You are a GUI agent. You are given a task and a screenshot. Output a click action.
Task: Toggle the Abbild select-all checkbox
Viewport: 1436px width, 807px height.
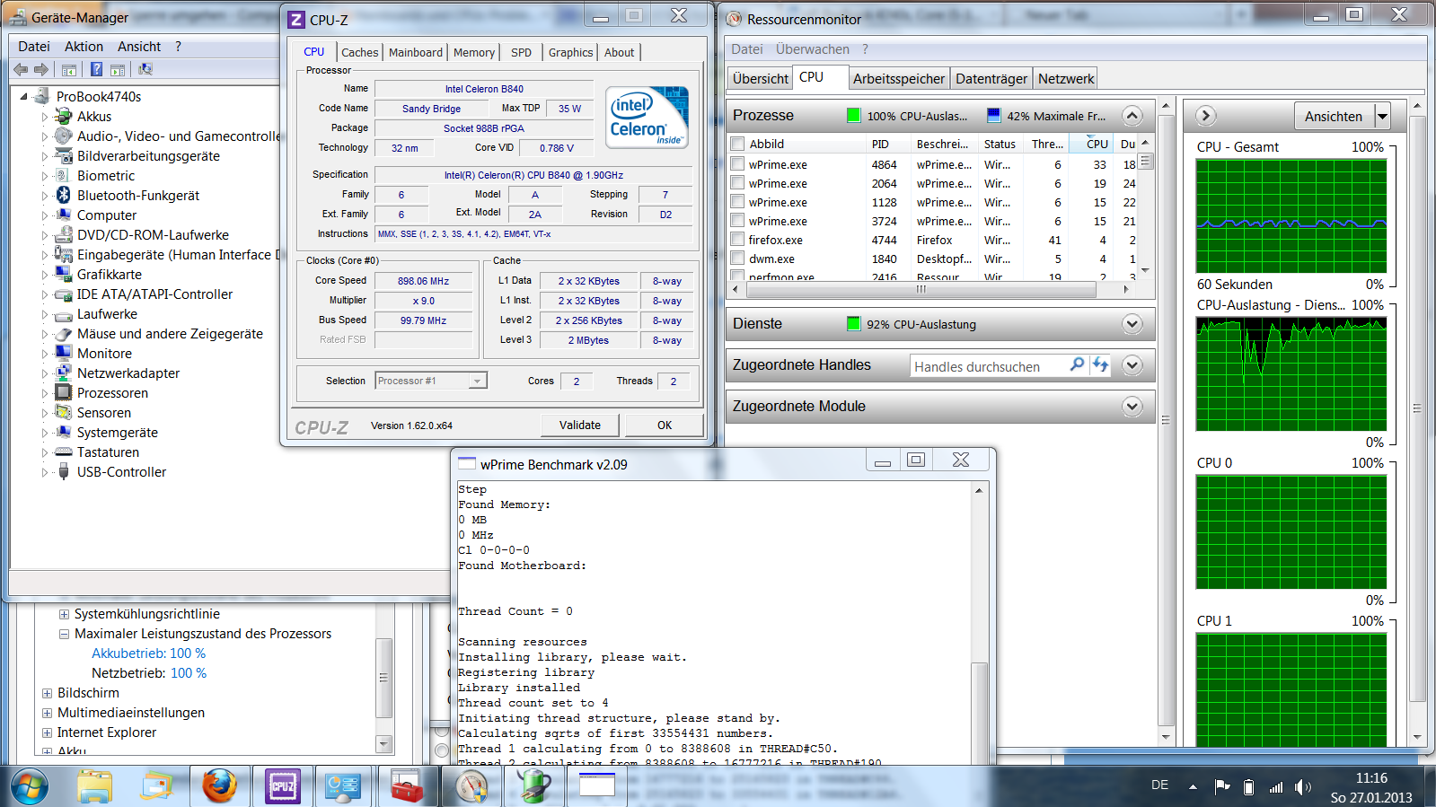737,144
